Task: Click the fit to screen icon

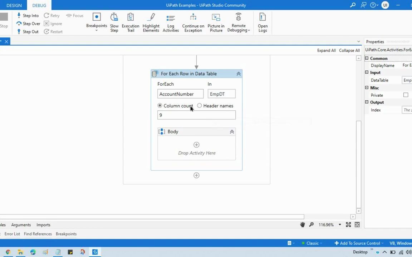Action: (x=348, y=225)
